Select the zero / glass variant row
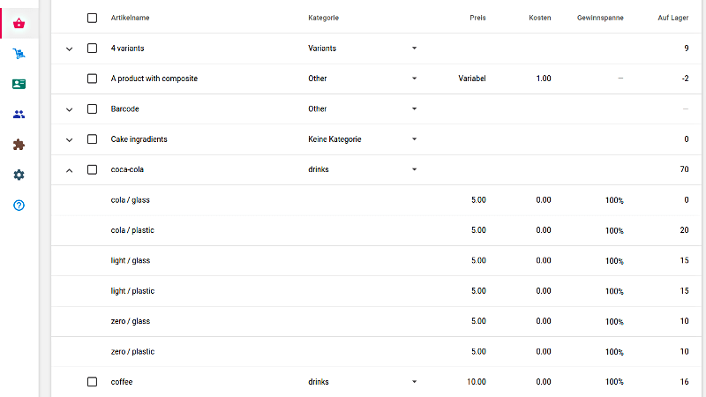The height and width of the screenshot is (397, 706). (x=131, y=321)
